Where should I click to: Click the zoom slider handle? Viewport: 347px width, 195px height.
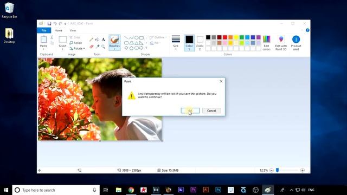coord(277,170)
